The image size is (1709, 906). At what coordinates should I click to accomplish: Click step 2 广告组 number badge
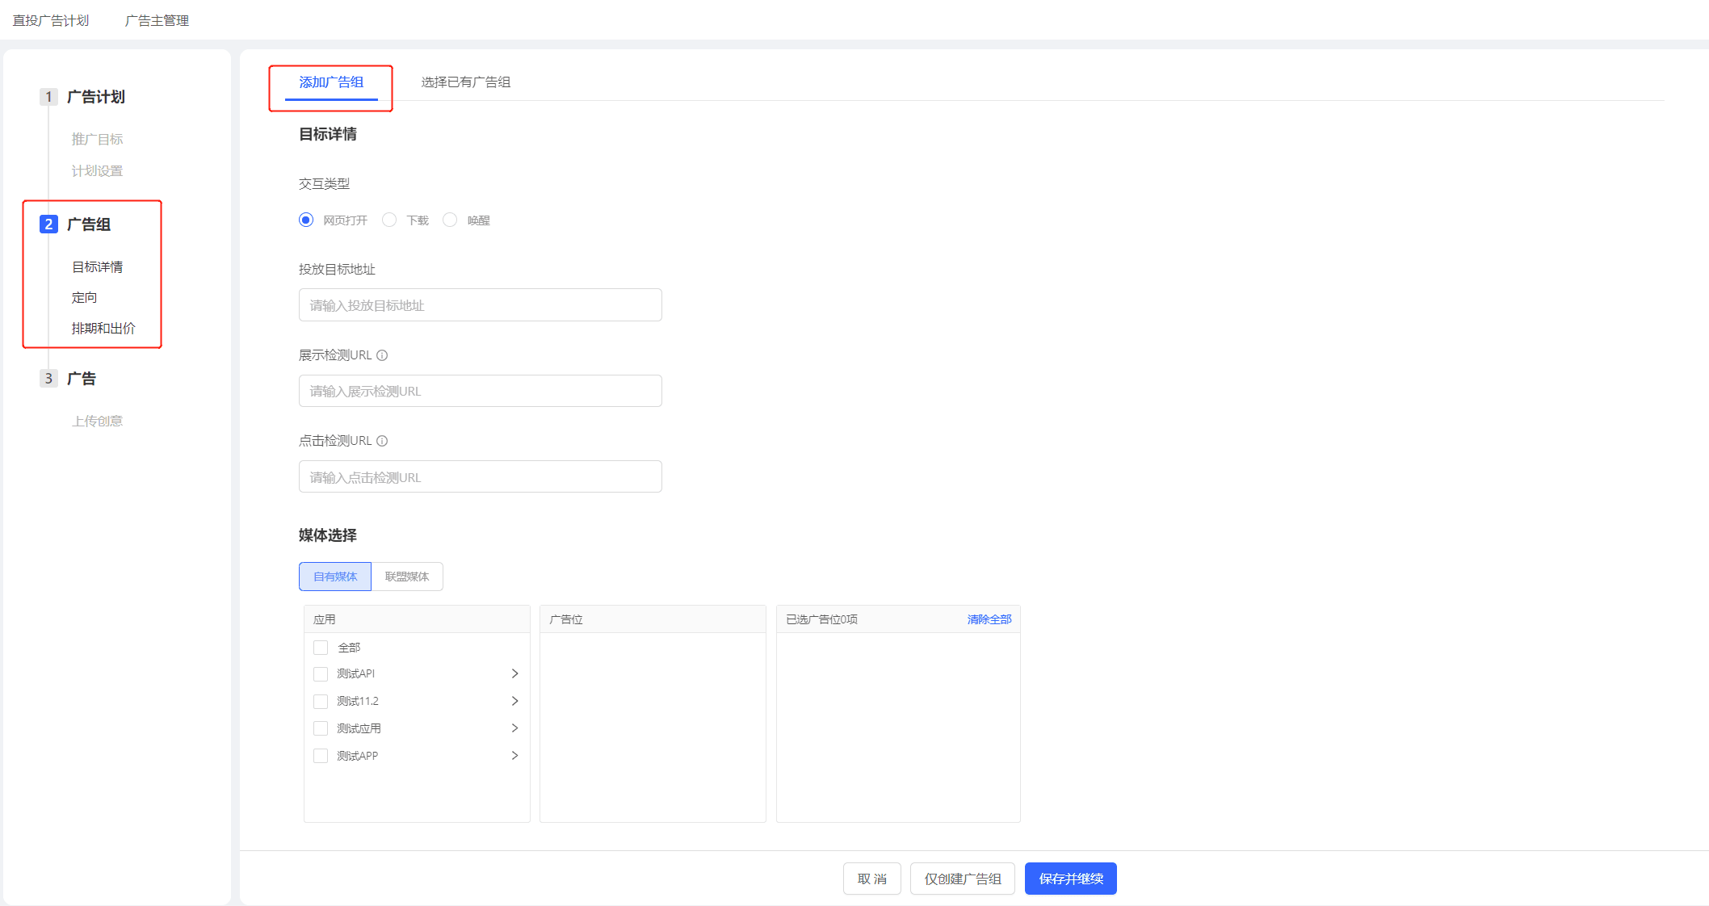point(48,224)
